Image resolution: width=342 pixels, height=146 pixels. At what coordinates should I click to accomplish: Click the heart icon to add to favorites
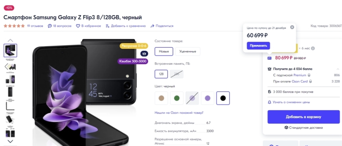78,26
